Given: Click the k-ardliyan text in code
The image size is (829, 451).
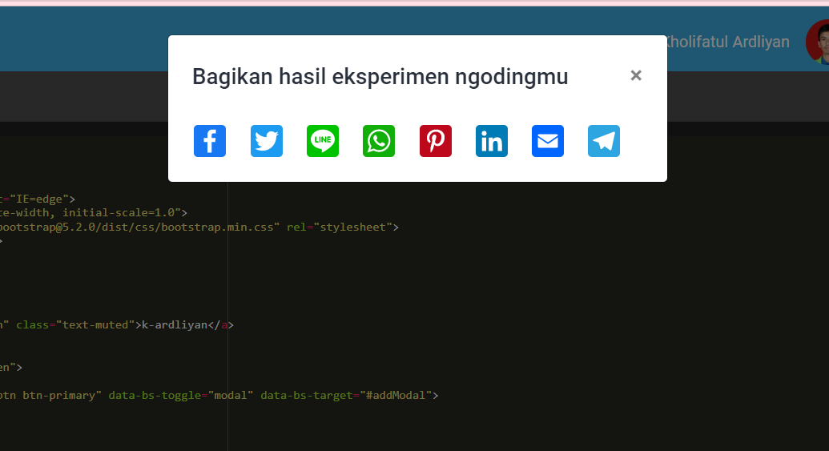Looking at the screenshot, I should tap(175, 324).
